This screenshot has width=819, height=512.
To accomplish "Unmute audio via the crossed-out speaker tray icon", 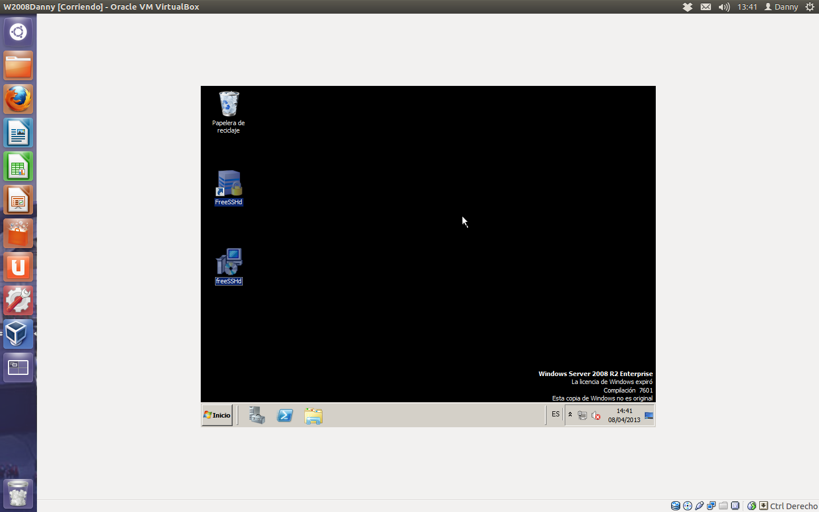I will [595, 414].
